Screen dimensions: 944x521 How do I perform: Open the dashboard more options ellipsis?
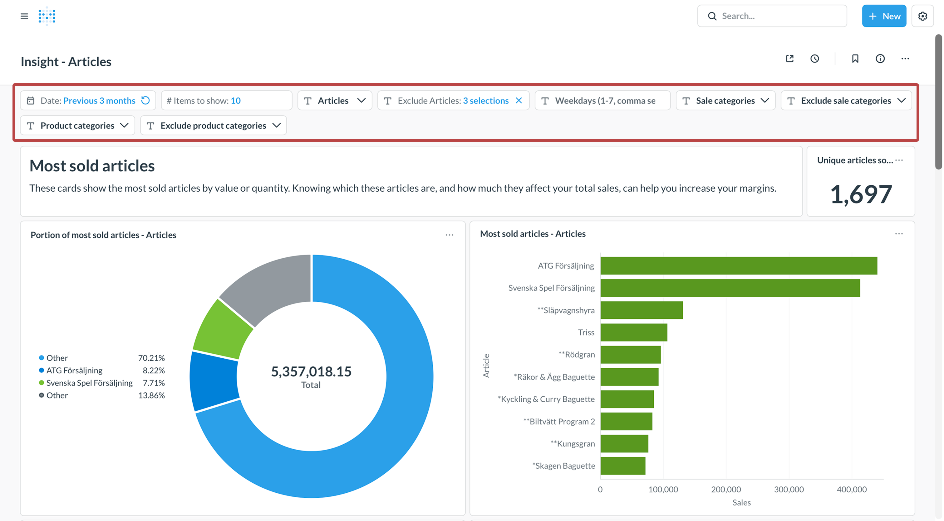click(905, 59)
